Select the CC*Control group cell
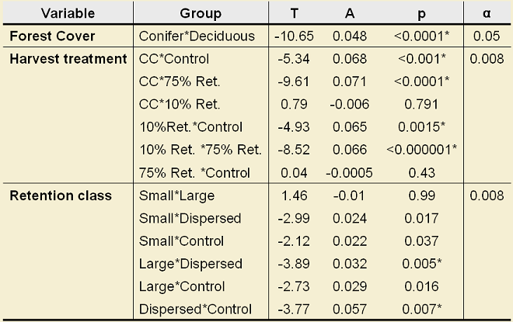Screen dimensions: 513x322 174,59
